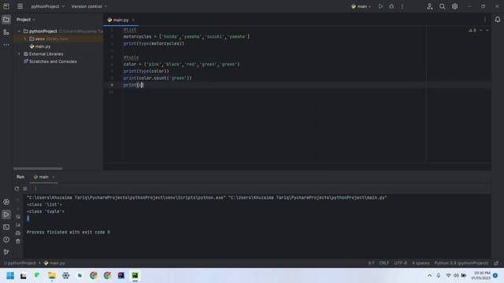Image resolution: width=504 pixels, height=283 pixels.
Task: Toggle read-only lock icon in status bar
Action: 496,263
